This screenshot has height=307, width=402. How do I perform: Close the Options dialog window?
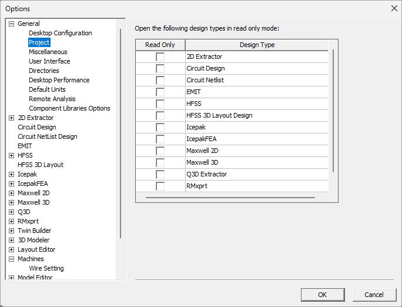point(394,8)
